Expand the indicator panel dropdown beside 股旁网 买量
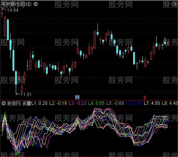 (4, 103)
